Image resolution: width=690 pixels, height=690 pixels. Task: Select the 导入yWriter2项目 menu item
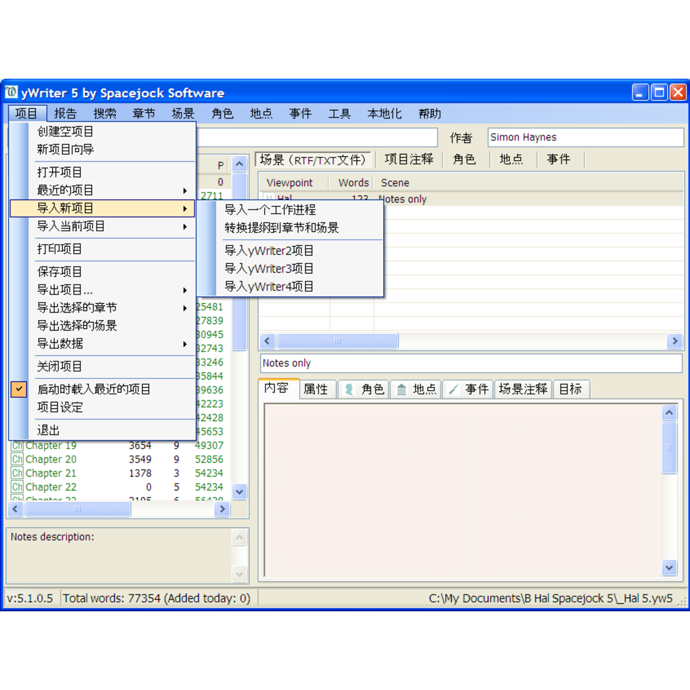(x=270, y=250)
